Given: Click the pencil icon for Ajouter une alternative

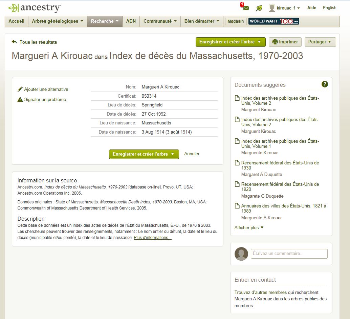Looking at the screenshot, I should [x=20, y=89].
